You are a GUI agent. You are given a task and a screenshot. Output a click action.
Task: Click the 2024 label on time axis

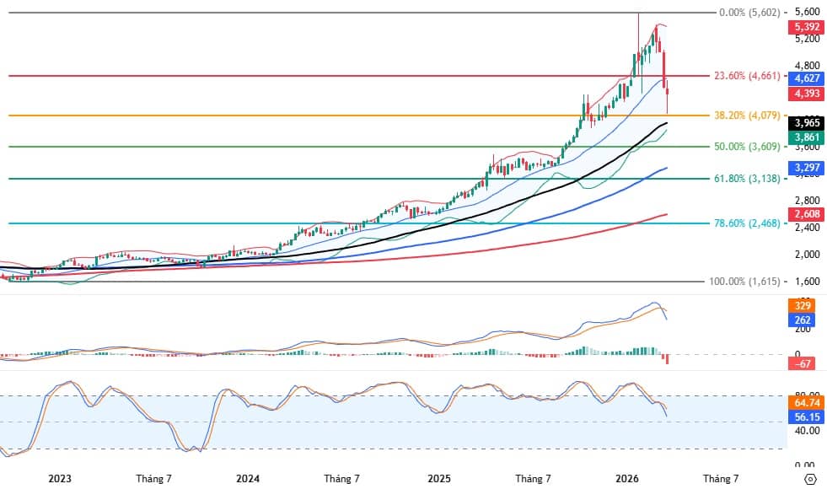point(248,479)
